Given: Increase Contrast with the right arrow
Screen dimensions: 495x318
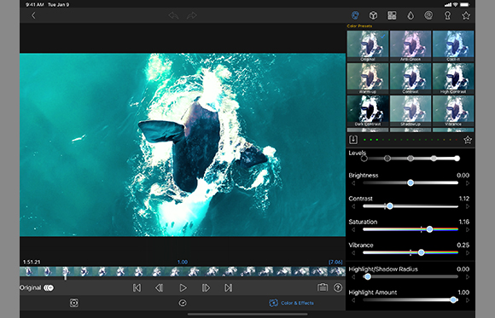Looking at the screenshot, I should pyautogui.click(x=468, y=206).
